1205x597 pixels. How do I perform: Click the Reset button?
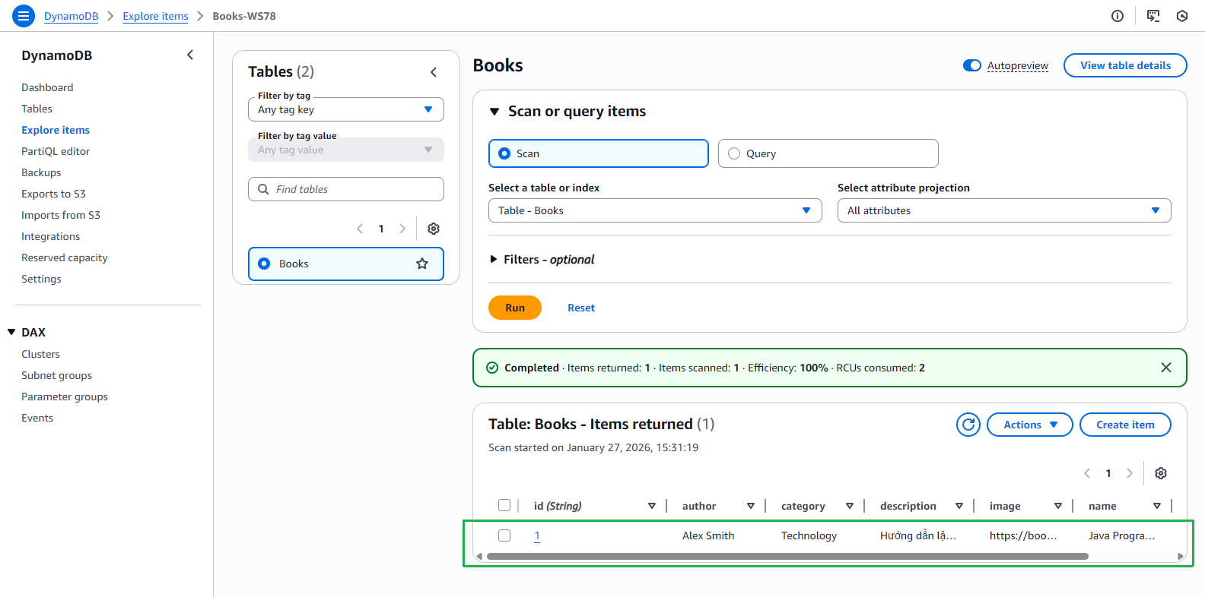(x=581, y=308)
